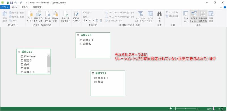The height and width of the screenshot is (111, 227).
Task: Toggle the 計算領域 button
Action: [x=211, y=17]
